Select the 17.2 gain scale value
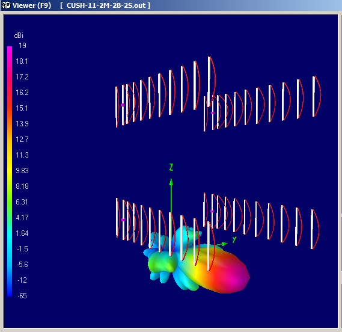The height and width of the screenshot is (332, 342). [x=22, y=77]
